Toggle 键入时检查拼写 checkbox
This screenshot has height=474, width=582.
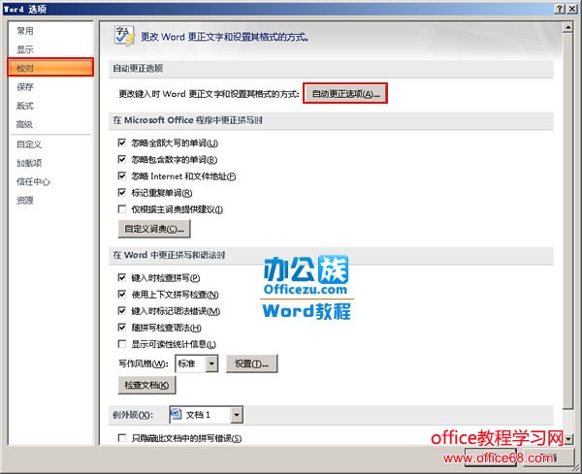pos(122,277)
